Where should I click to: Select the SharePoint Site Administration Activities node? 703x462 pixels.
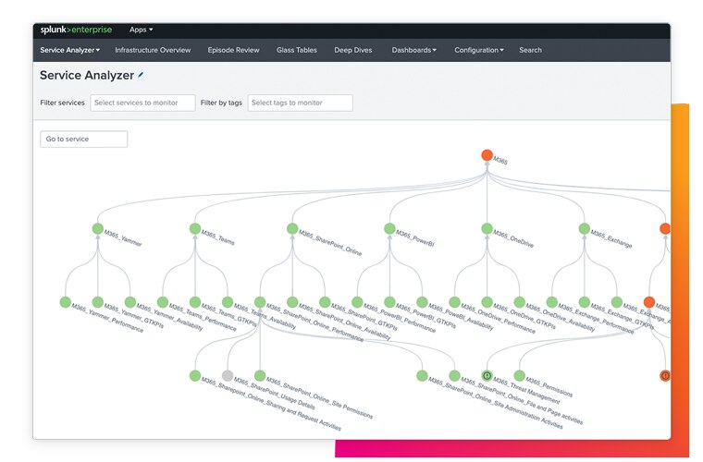point(422,375)
